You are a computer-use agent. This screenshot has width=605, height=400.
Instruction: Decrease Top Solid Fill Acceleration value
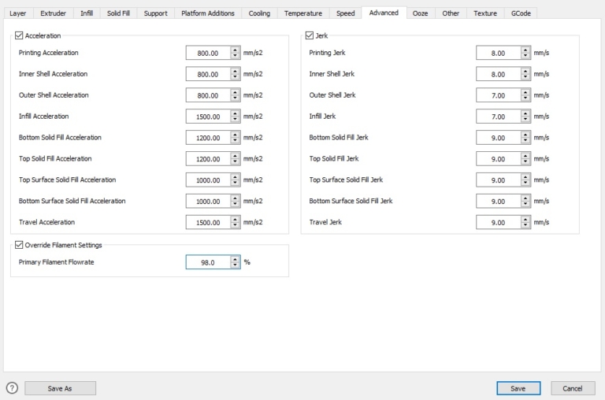235,161
